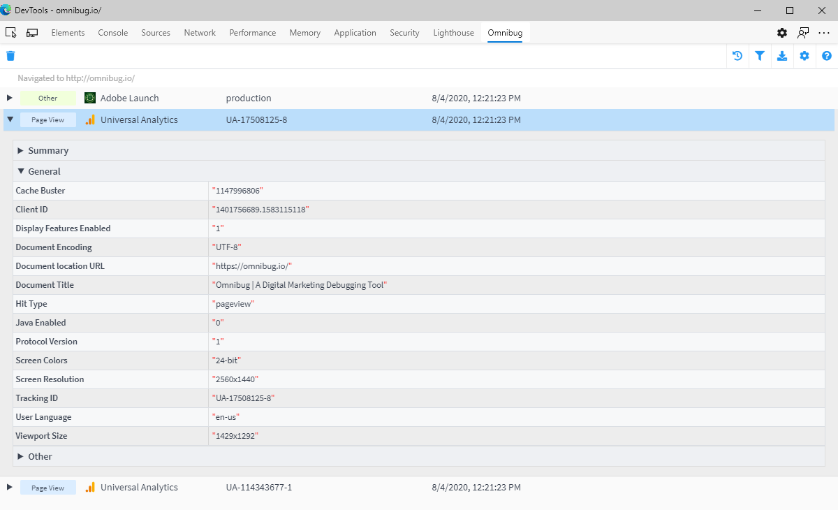Click the Universal Analytics icon for UA-114343677-1

90,487
